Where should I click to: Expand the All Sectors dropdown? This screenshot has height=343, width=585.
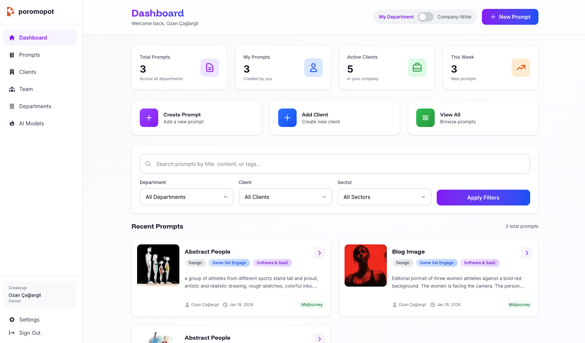click(x=384, y=197)
